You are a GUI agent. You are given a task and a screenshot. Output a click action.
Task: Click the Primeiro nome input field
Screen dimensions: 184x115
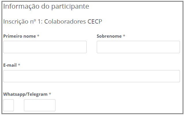pos(45,47)
